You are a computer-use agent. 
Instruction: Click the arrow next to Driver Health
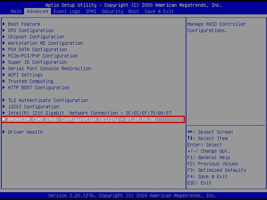pyautogui.click(x=4, y=132)
